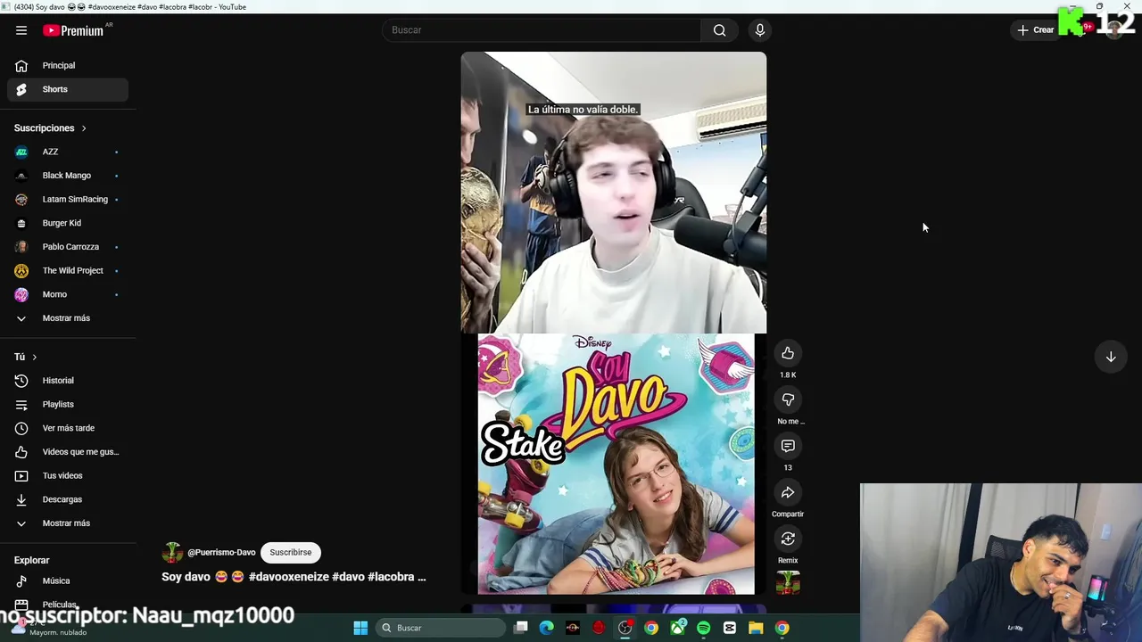
Task: Open Microsoft Edge from taskbar
Action: coord(547,628)
